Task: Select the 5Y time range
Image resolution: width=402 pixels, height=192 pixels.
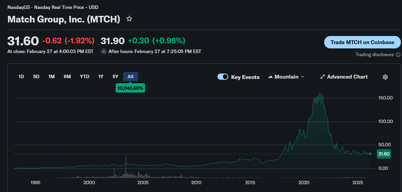Action: pyautogui.click(x=115, y=76)
